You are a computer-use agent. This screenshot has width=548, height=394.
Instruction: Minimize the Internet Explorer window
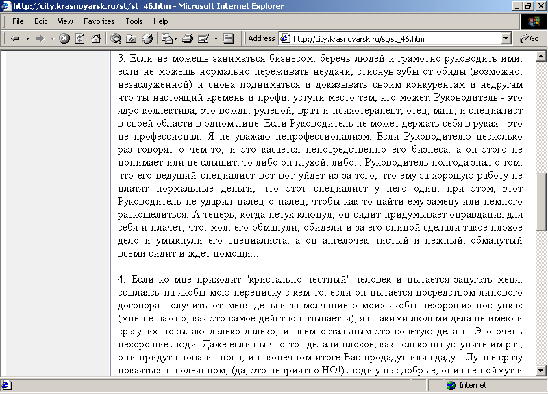518,6
